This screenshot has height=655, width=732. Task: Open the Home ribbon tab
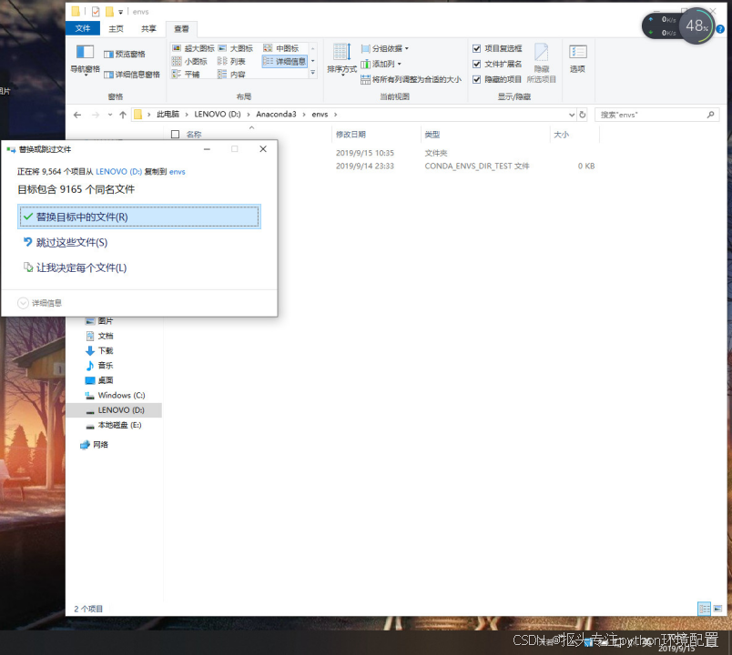[x=116, y=28]
